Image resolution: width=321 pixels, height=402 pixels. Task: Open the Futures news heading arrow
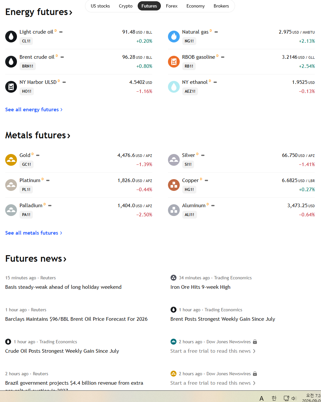65,259
